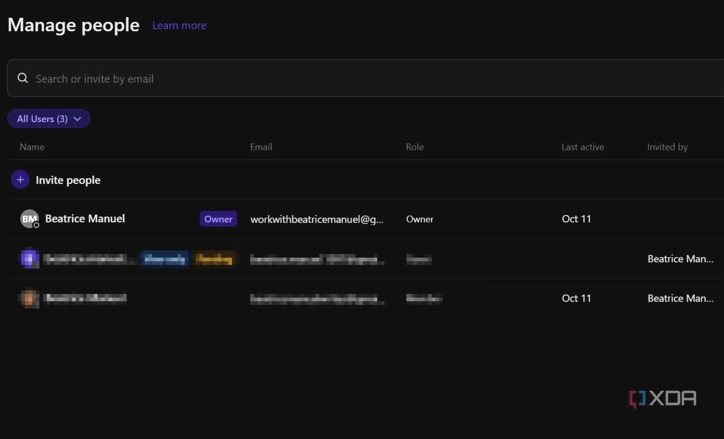Click Oct 11 in the last user row

coord(577,298)
